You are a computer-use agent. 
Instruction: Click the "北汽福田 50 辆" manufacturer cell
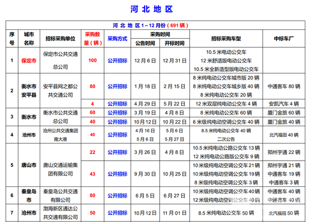[283, 212]
